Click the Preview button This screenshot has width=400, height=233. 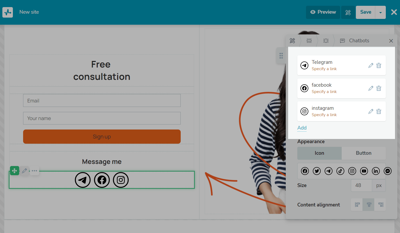tap(323, 12)
